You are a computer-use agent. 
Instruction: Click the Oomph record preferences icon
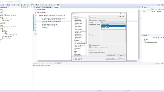(81, 59)
